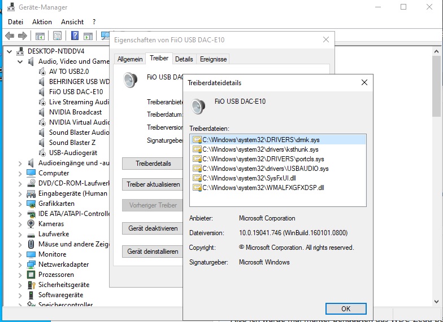Image resolution: width=443 pixels, height=322 pixels.
Task: Click the Mäuse und andere Zeigegeräte mouse icon
Action: [x=31, y=244]
